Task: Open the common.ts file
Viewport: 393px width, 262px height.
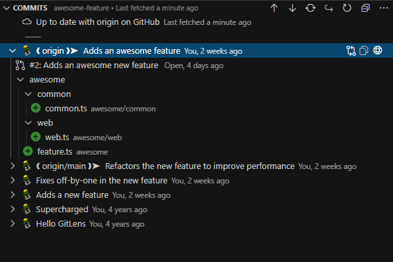Action: coord(65,108)
